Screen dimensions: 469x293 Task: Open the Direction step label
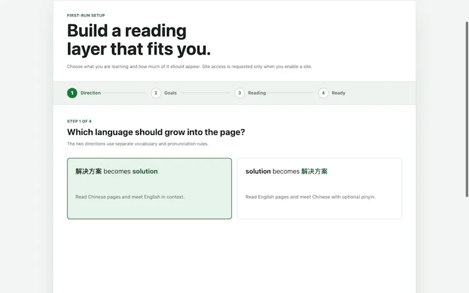[91, 93]
